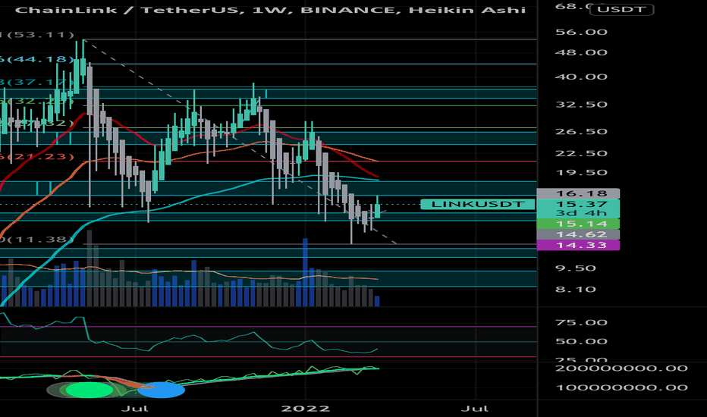Click the Fibonacci level label (53.11)
The width and height of the screenshot is (707, 417).
[36, 35]
